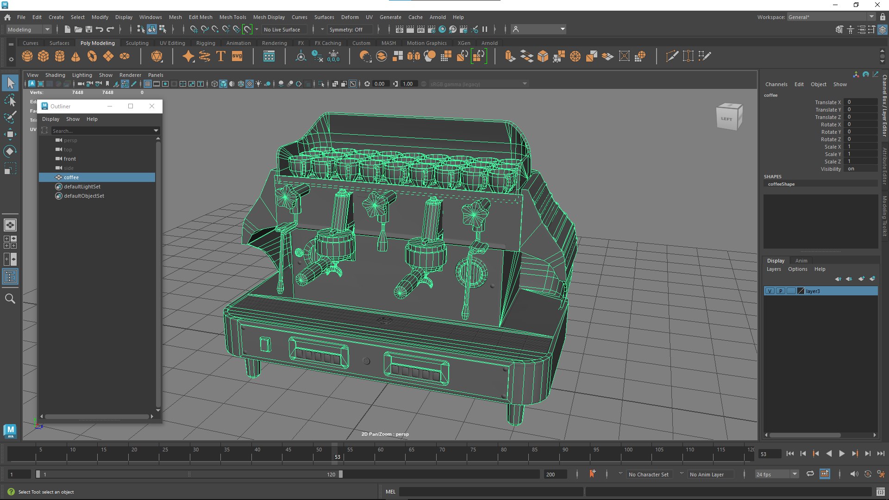889x500 pixels.
Task: Toggle Outliner visibility in left toolbox
Action: [10, 277]
